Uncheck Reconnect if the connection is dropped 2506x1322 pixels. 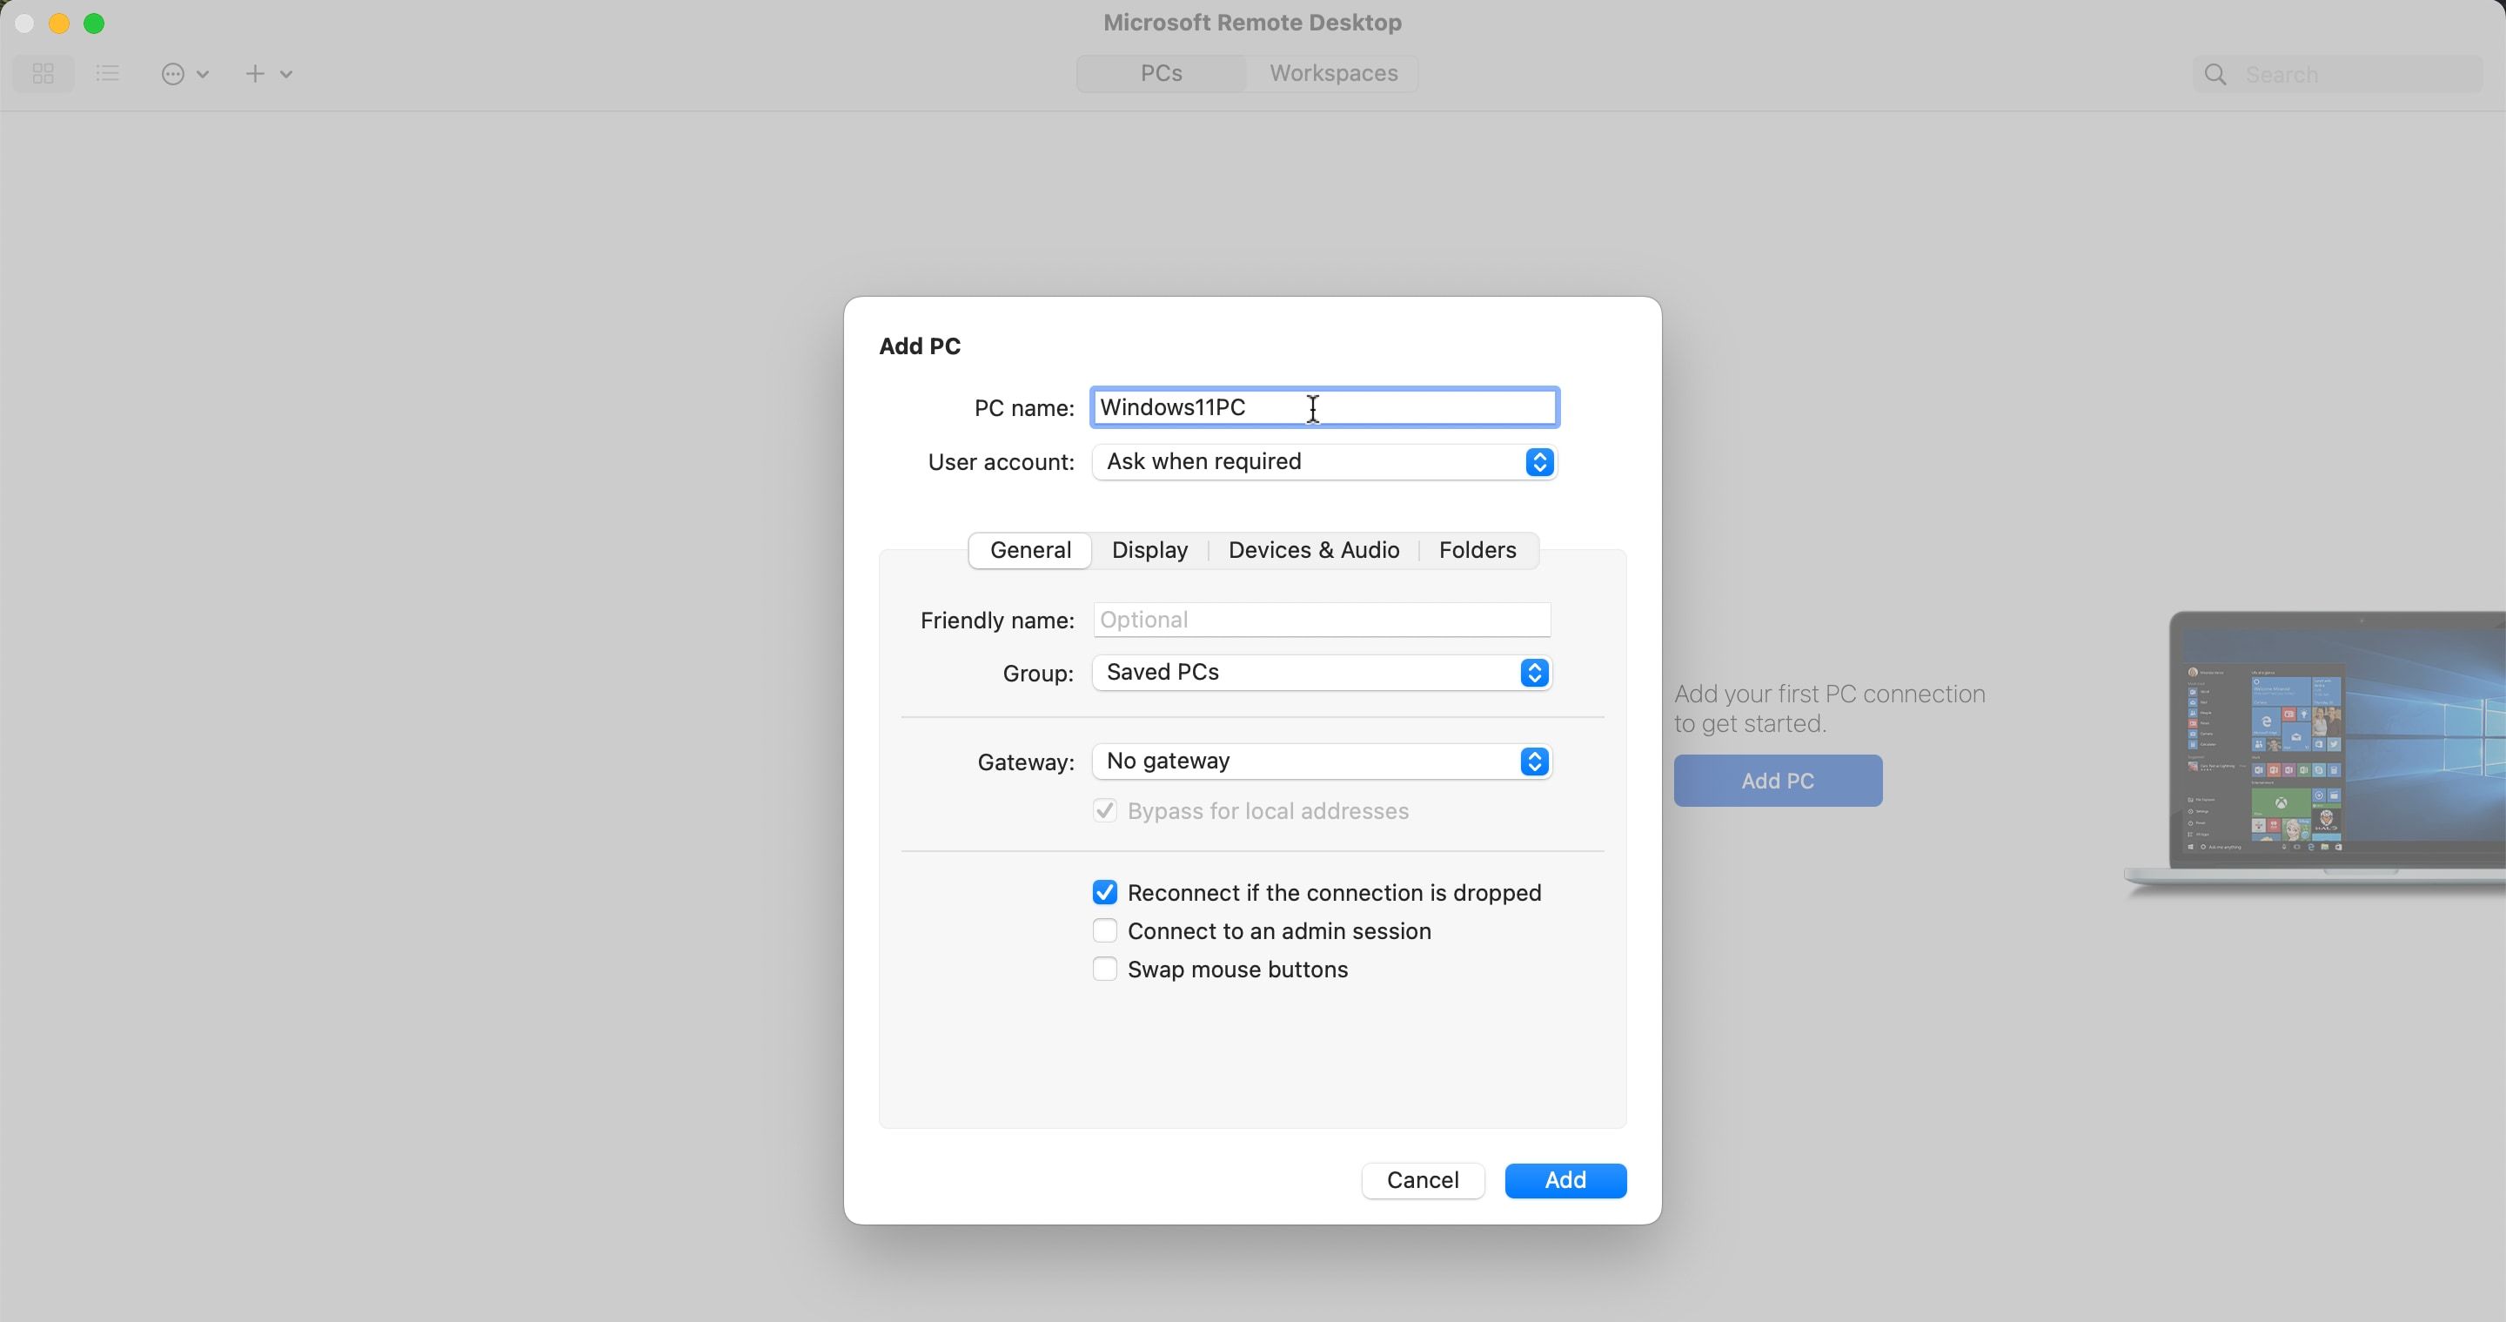tap(1104, 892)
